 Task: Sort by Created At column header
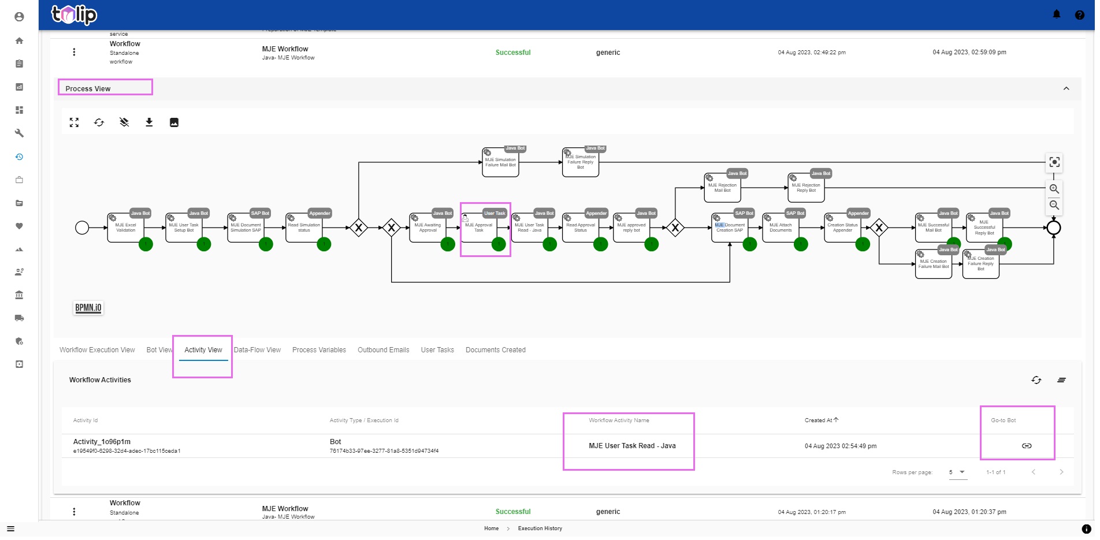(x=821, y=420)
